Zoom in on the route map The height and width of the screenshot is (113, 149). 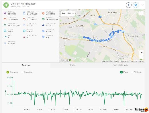pos(142,52)
